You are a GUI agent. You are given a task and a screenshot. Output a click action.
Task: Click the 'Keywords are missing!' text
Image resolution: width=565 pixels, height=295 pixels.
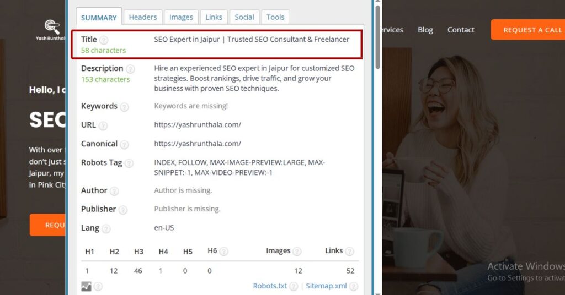click(191, 106)
